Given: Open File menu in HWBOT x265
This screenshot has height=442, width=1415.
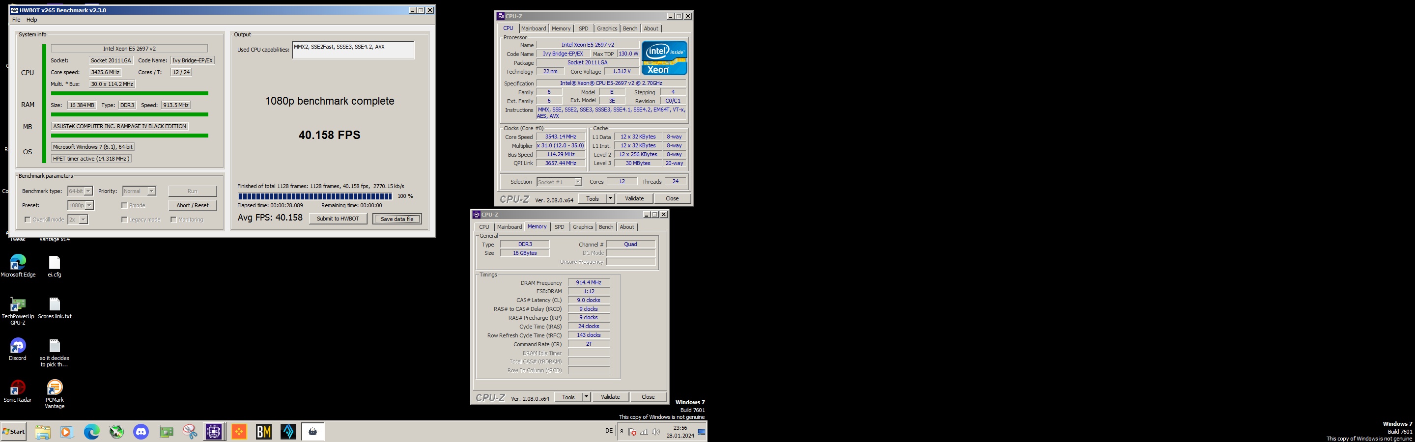Looking at the screenshot, I should (17, 20).
